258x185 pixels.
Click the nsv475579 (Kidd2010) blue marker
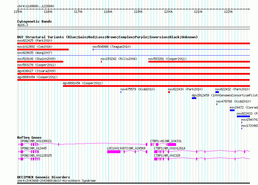click(x=121, y=92)
